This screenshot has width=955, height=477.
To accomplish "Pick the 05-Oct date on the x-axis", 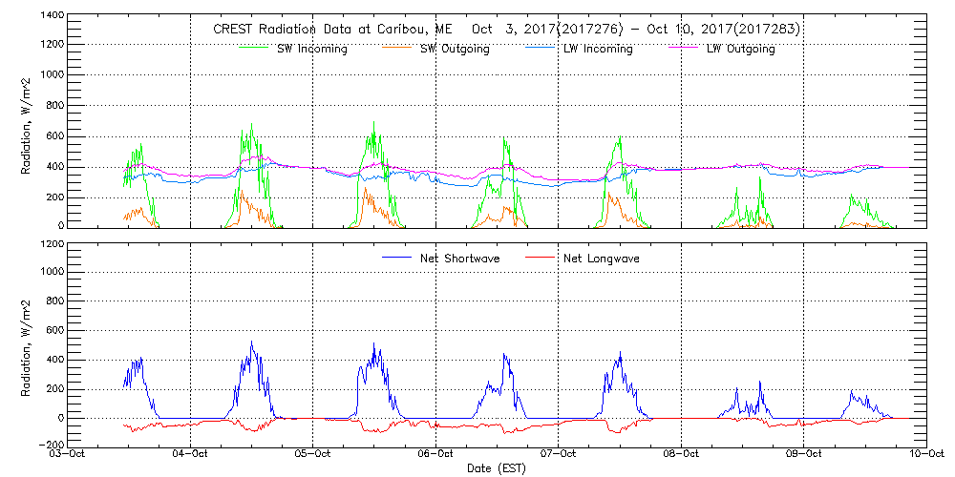I will [x=314, y=455].
